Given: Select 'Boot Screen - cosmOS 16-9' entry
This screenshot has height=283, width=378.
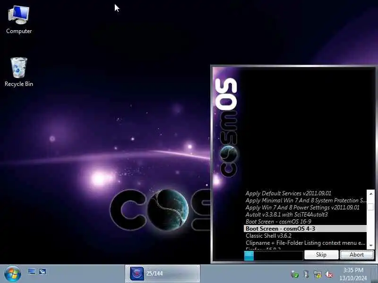Looking at the screenshot, I should pos(305,221).
